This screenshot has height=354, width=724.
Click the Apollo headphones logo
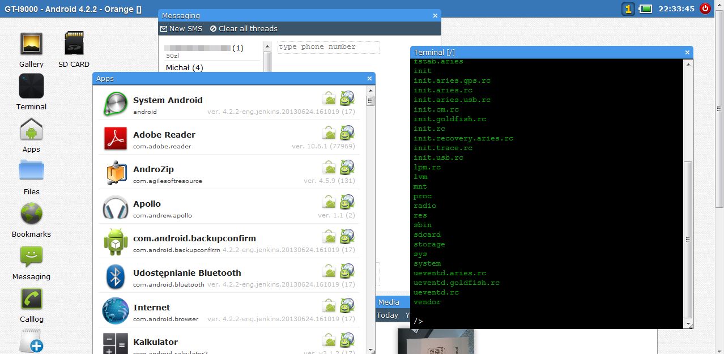(x=116, y=207)
